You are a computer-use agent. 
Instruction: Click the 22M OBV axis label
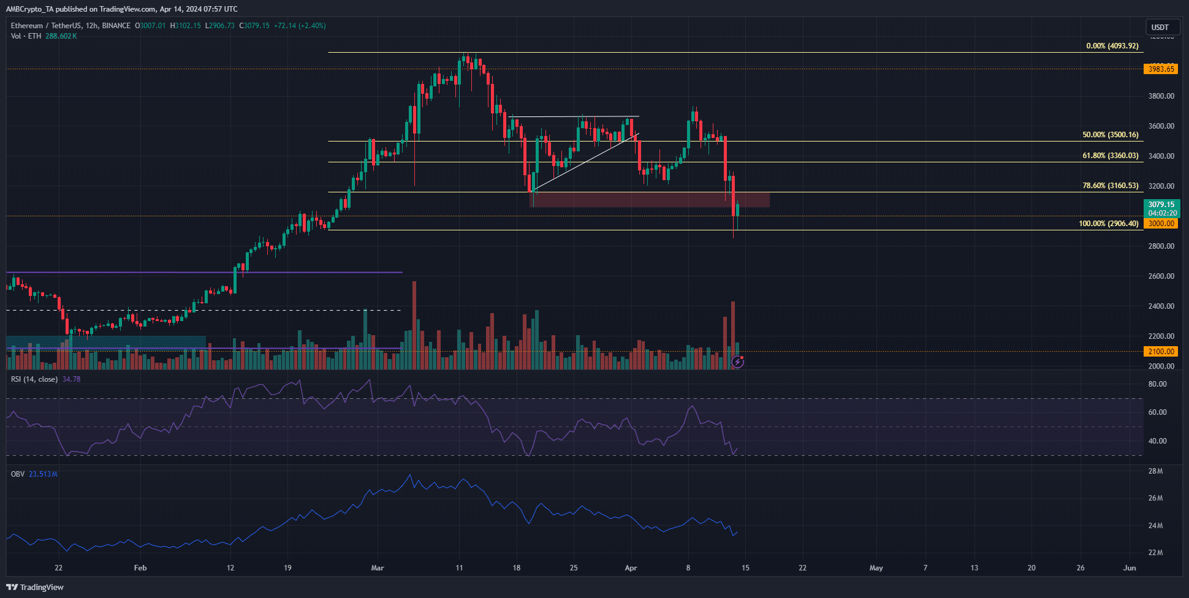[1155, 553]
